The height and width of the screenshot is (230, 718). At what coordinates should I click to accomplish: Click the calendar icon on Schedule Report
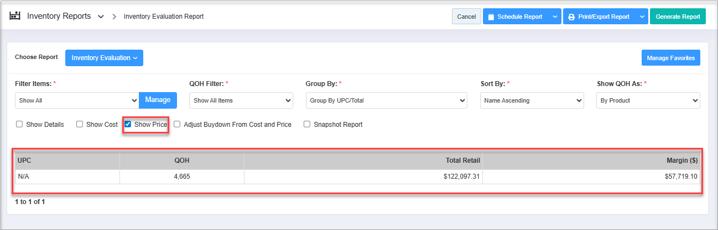pyautogui.click(x=491, y=17)
